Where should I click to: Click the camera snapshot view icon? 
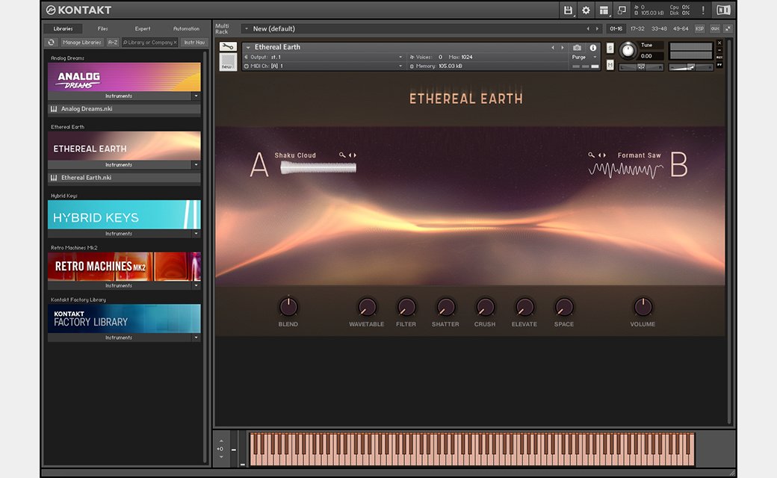point(578,48)
